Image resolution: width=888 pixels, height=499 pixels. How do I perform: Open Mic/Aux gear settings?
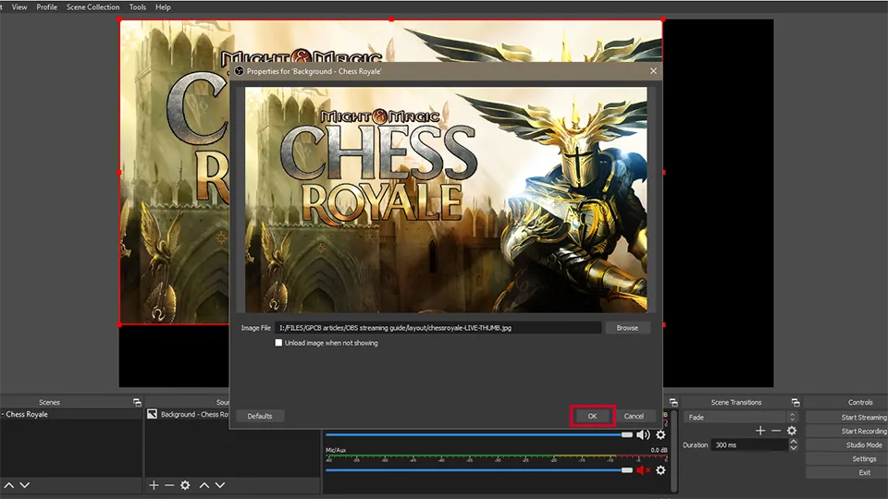pyautogui.click(x=660, y=470)
